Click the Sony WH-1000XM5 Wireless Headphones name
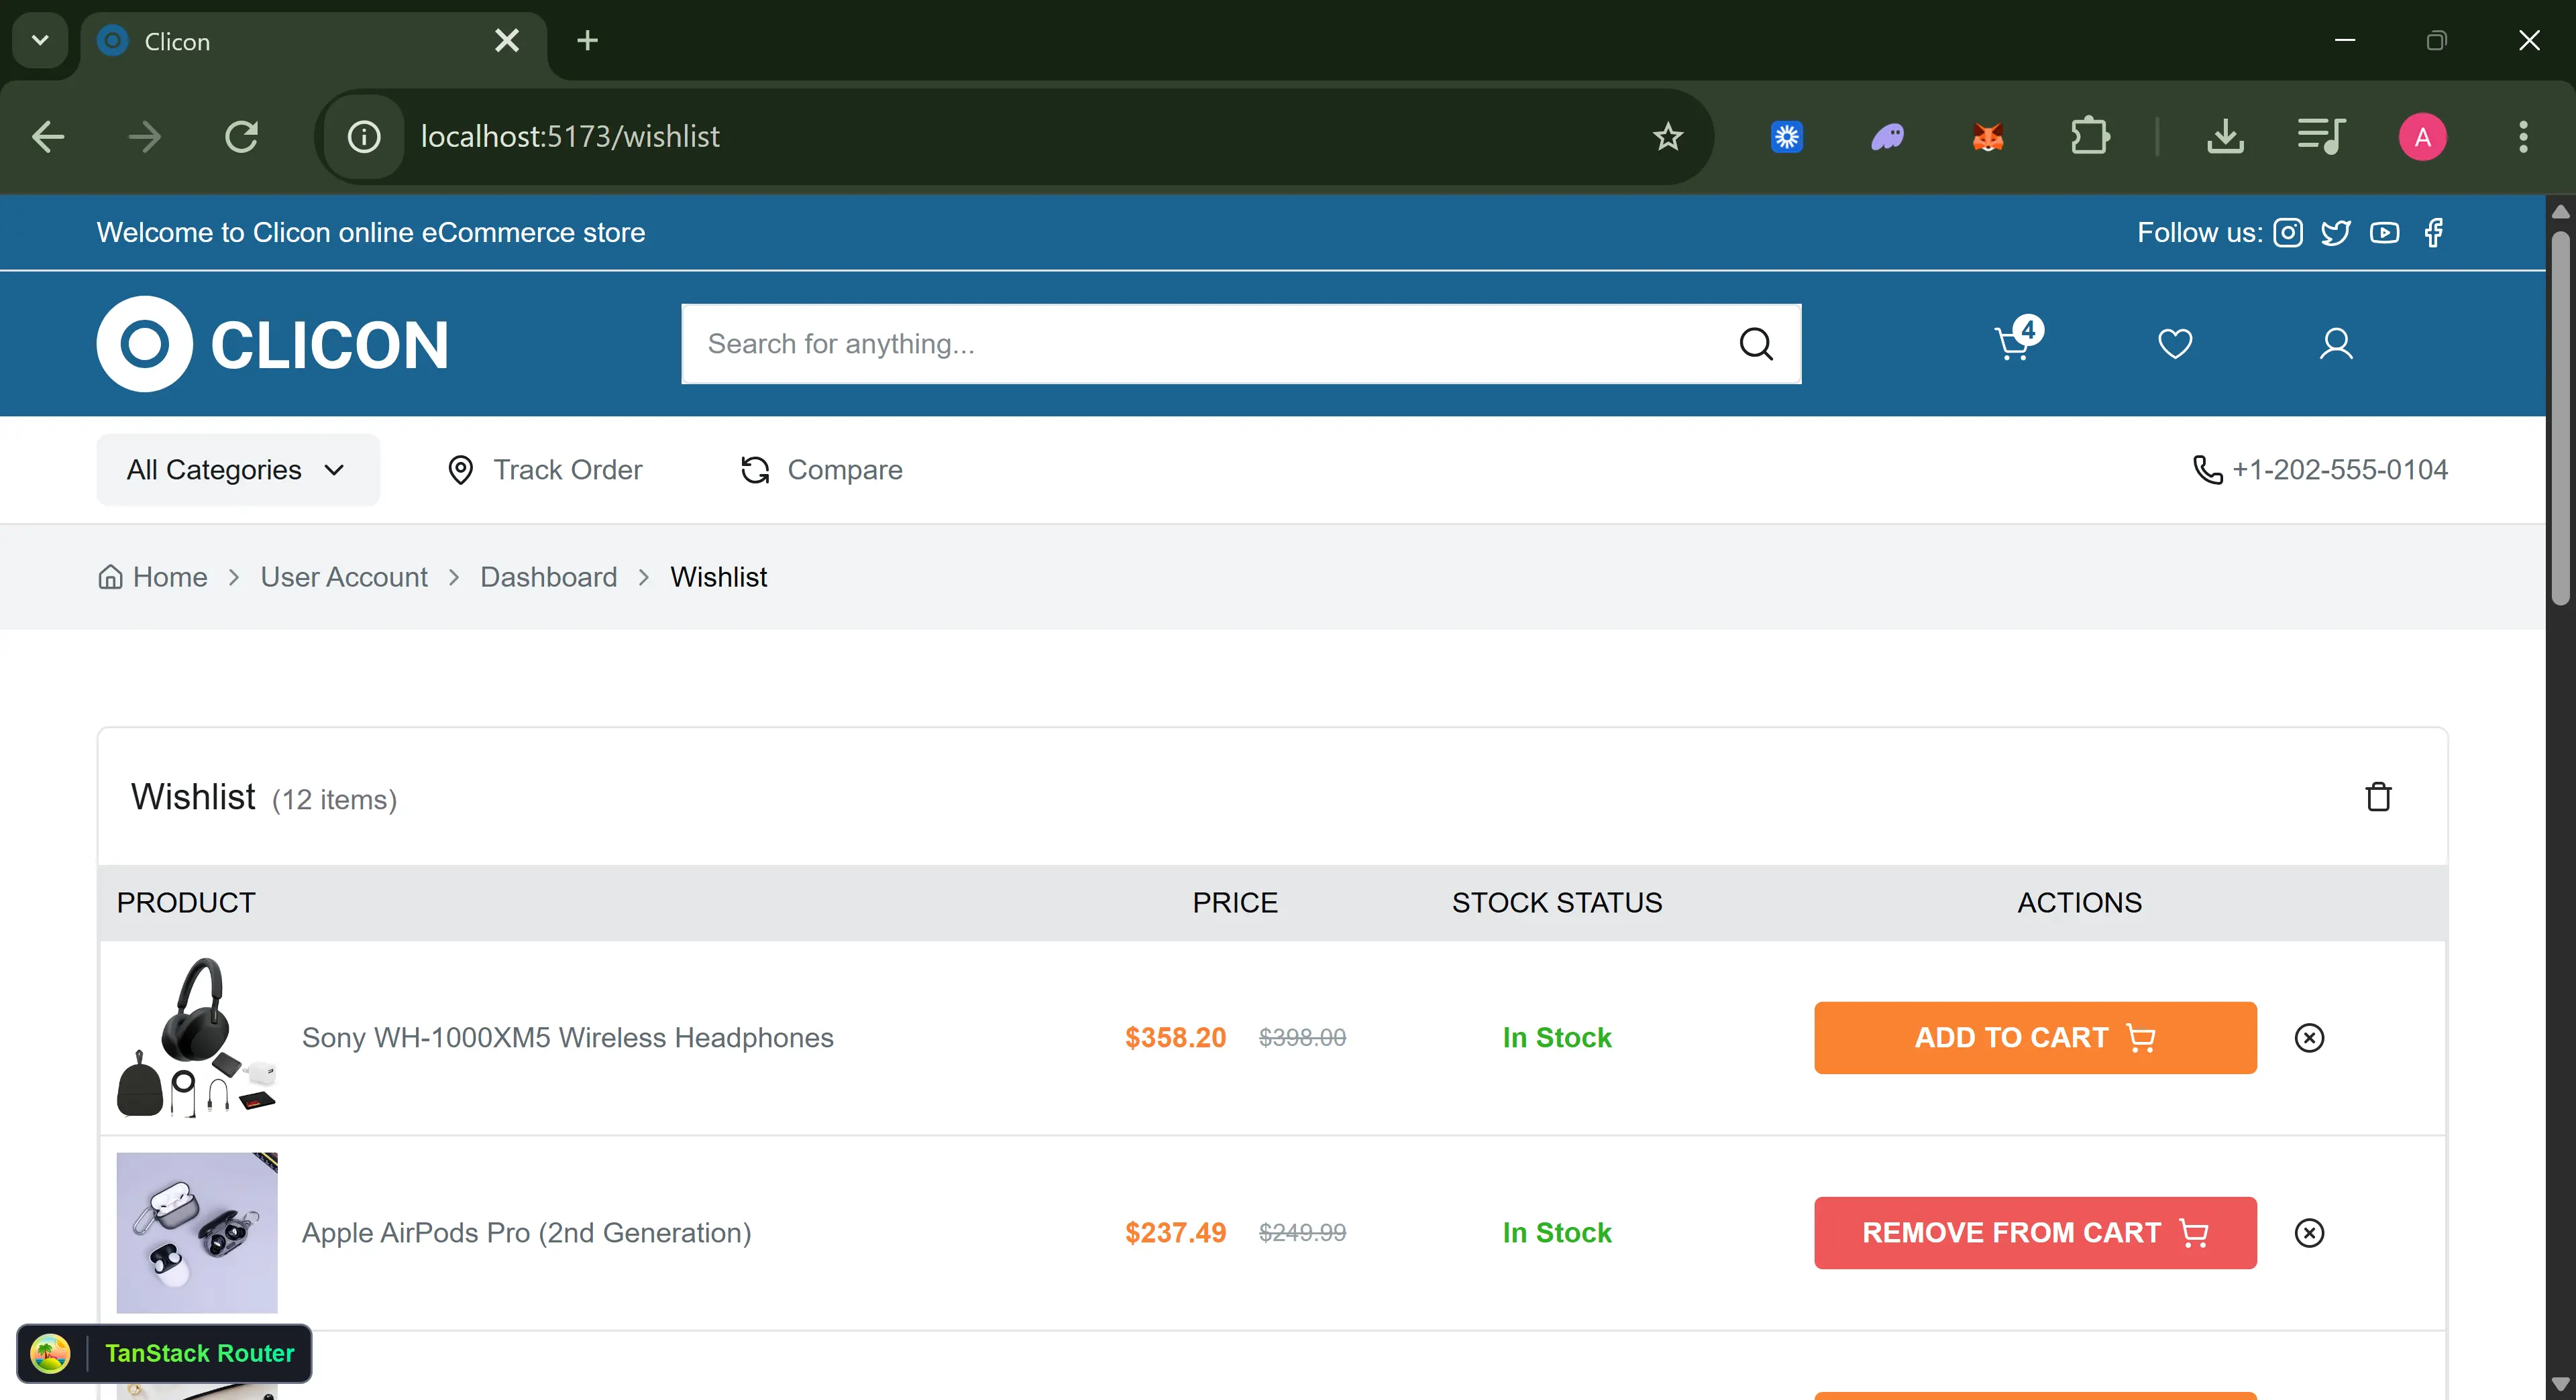The height and width of the screenshot is (1400, 2576). pos(567,1037)
